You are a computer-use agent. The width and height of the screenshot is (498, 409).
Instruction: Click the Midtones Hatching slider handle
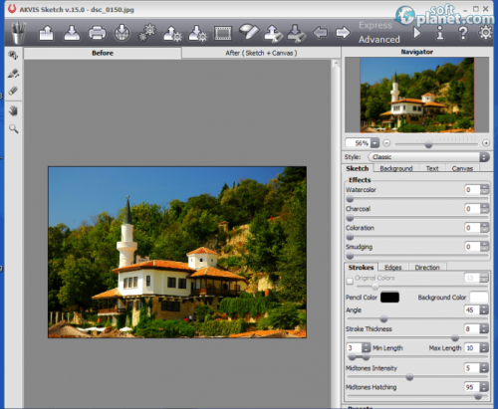[478, 396]
